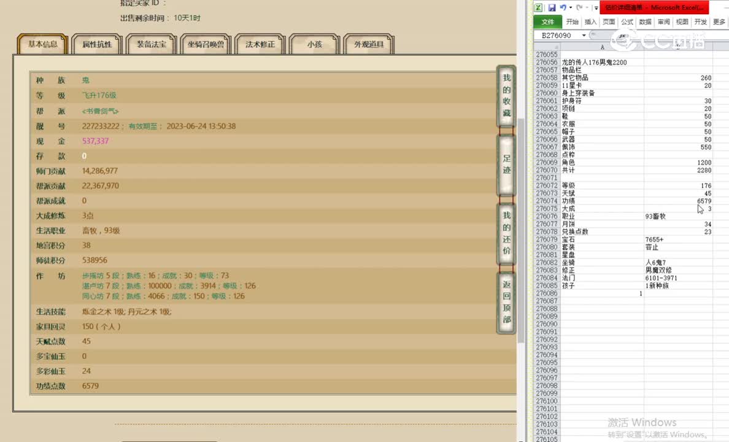Click the guild link <书香剑气>
The width and height of the screenshot is (729, 442).
[101, 111]
